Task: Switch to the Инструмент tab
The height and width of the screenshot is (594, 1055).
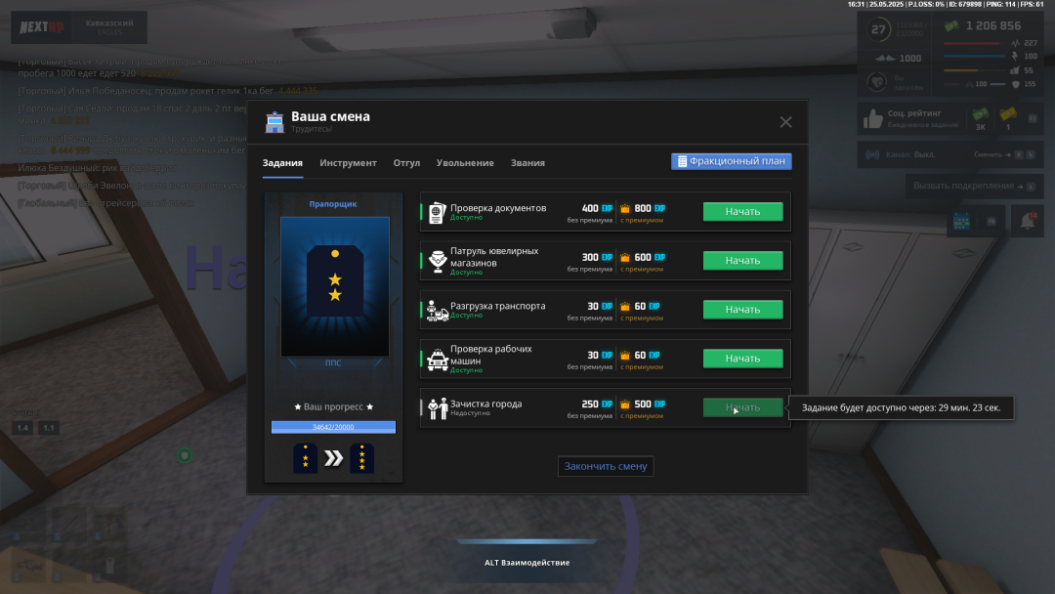Action: (348, 163)
